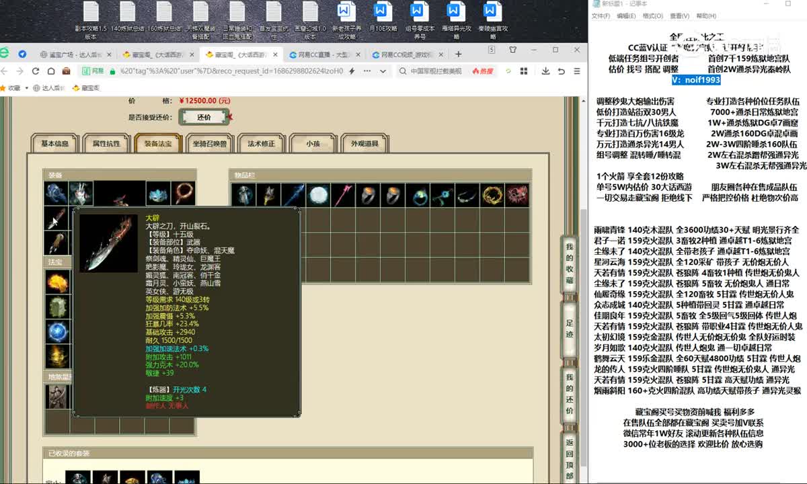Click 返回顶部 side button

569,459
